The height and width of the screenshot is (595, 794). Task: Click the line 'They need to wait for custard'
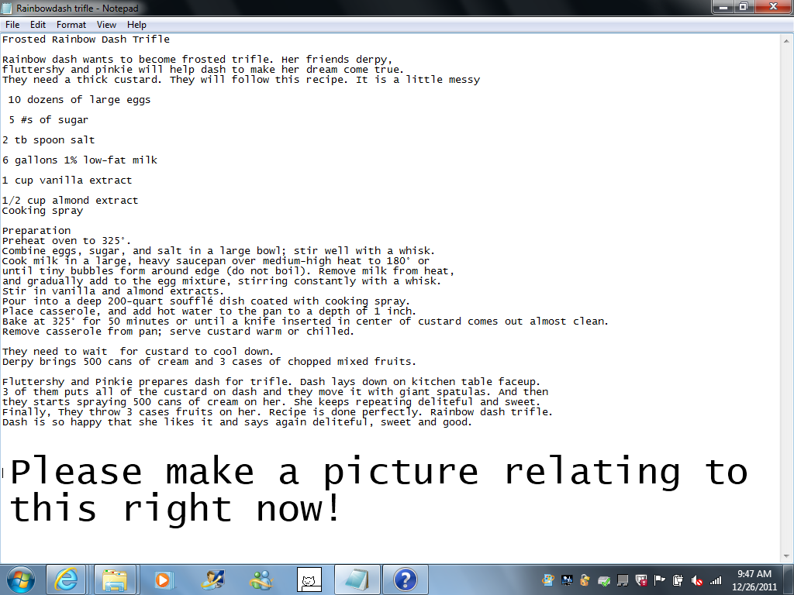tap(138, 352)
